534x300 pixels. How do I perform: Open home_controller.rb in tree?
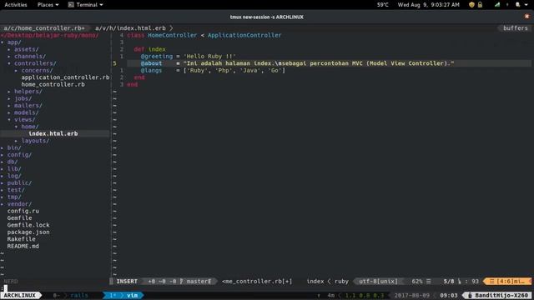(53, 84)
